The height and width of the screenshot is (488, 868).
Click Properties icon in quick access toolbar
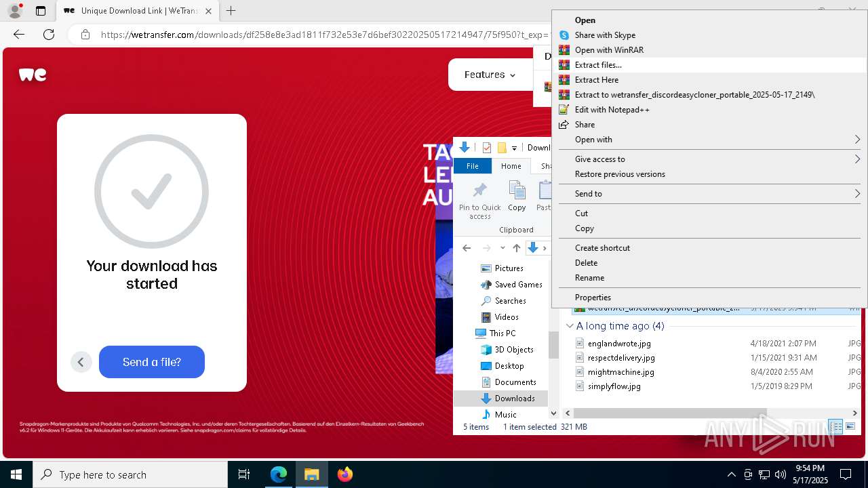click(486, 148)
